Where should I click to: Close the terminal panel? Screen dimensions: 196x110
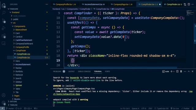pyautogui.click(x=193, y=71)
